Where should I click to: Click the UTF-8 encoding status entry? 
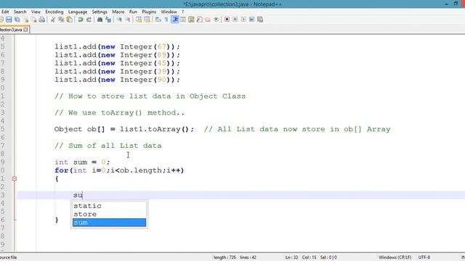click(424, 257)
